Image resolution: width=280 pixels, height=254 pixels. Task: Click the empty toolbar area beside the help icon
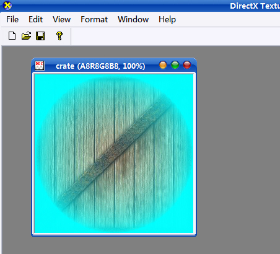tap(175, 36)
